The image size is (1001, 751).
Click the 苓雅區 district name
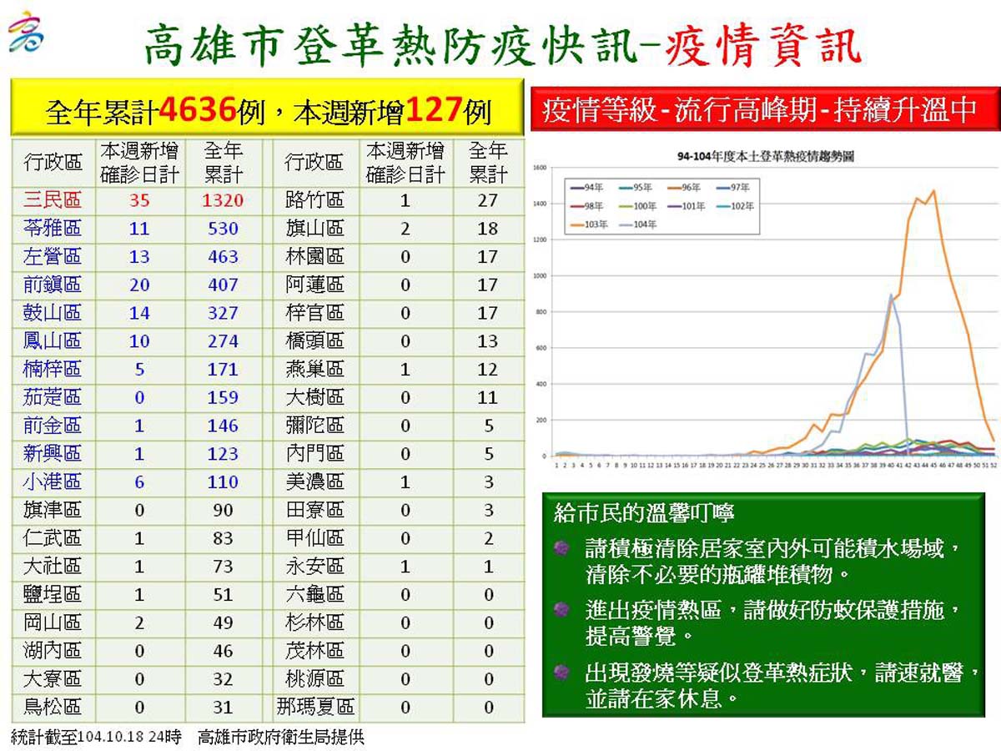click(53, 229)
